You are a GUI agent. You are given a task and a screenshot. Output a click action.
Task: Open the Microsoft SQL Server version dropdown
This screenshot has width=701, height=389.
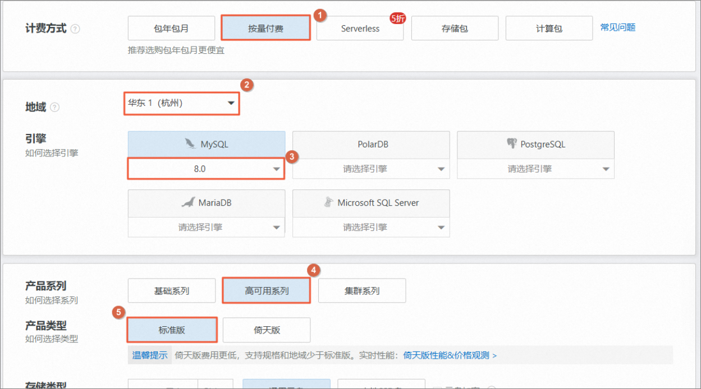coord(371,227)
